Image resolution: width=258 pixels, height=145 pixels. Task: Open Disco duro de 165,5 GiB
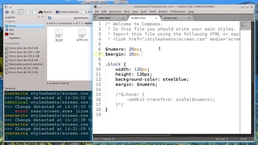tap(25, 56)
